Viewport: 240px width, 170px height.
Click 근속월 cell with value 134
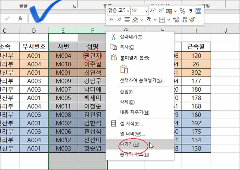[196, 140]
